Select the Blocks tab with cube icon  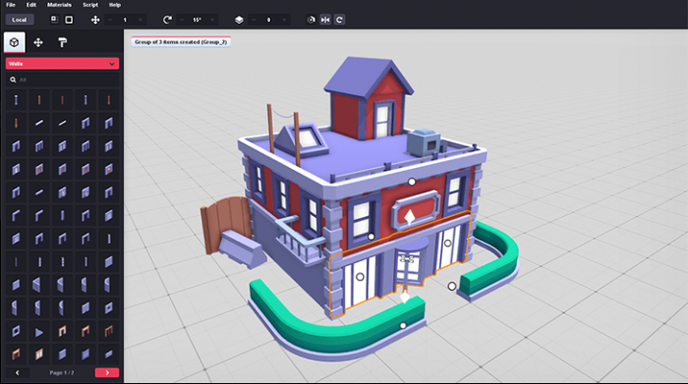(14, 42)
